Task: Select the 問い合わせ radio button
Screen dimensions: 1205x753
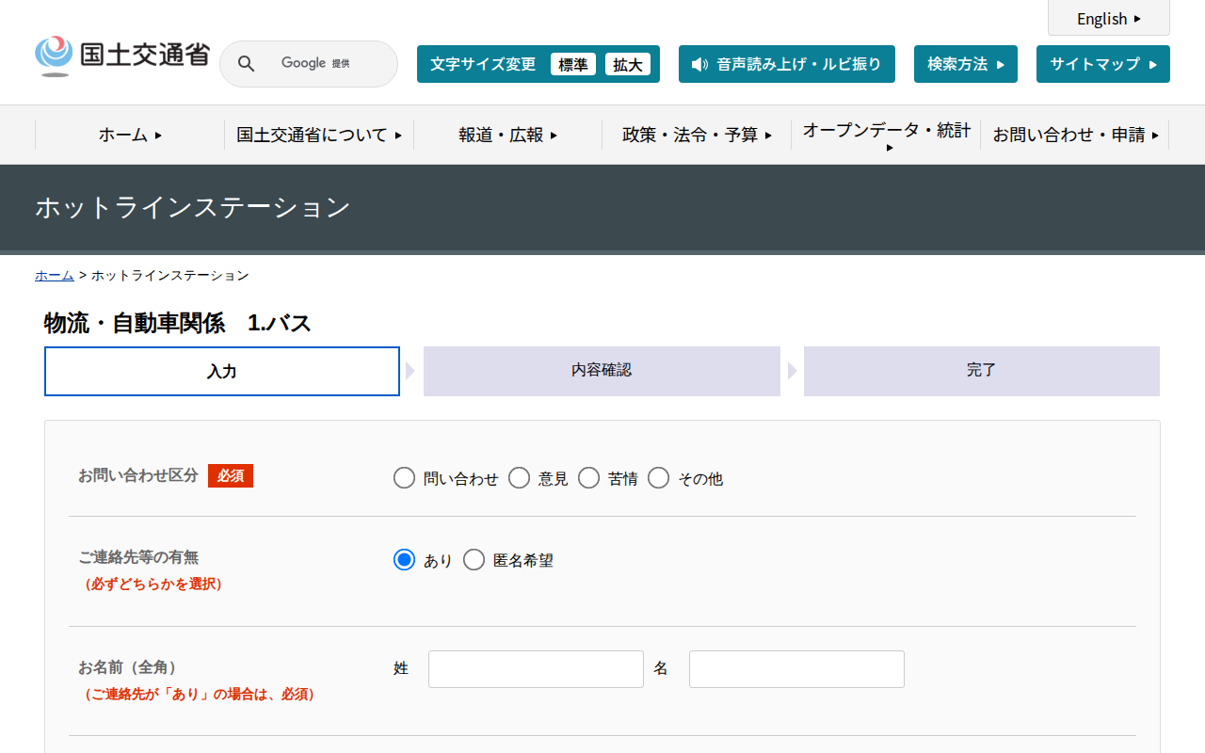Action: point(404,478)
